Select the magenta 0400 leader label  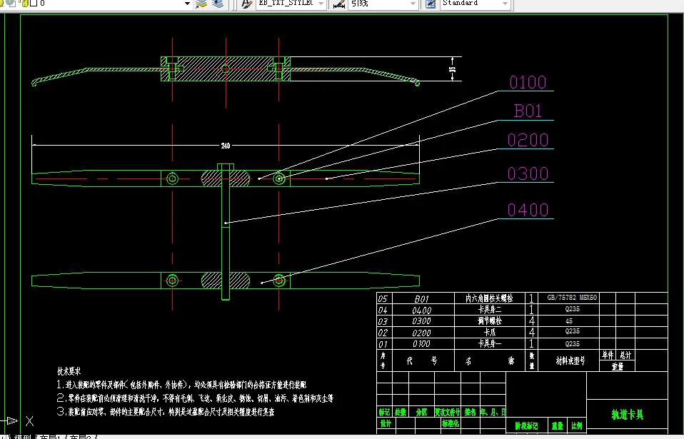pyautogui.click(x=528, y=210)
